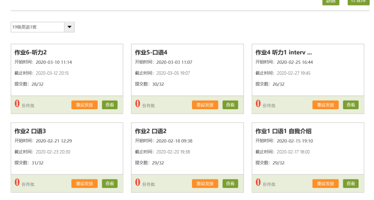The image size is (374, 200).
Task: Click 重设发放 for 作业2 口语3
Action: click(x=84, y=183)
